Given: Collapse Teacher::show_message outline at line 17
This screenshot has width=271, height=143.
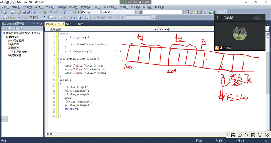Looking at the screenshot, I should point(58,59).
